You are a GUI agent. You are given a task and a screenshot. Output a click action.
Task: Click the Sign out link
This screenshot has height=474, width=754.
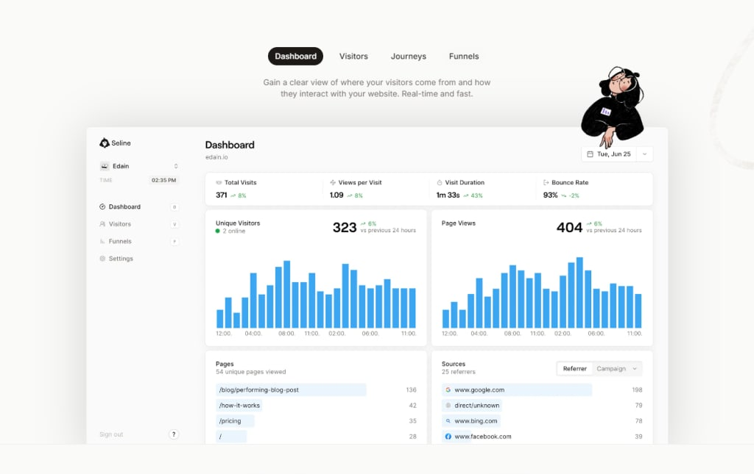[x=111, y=434]
